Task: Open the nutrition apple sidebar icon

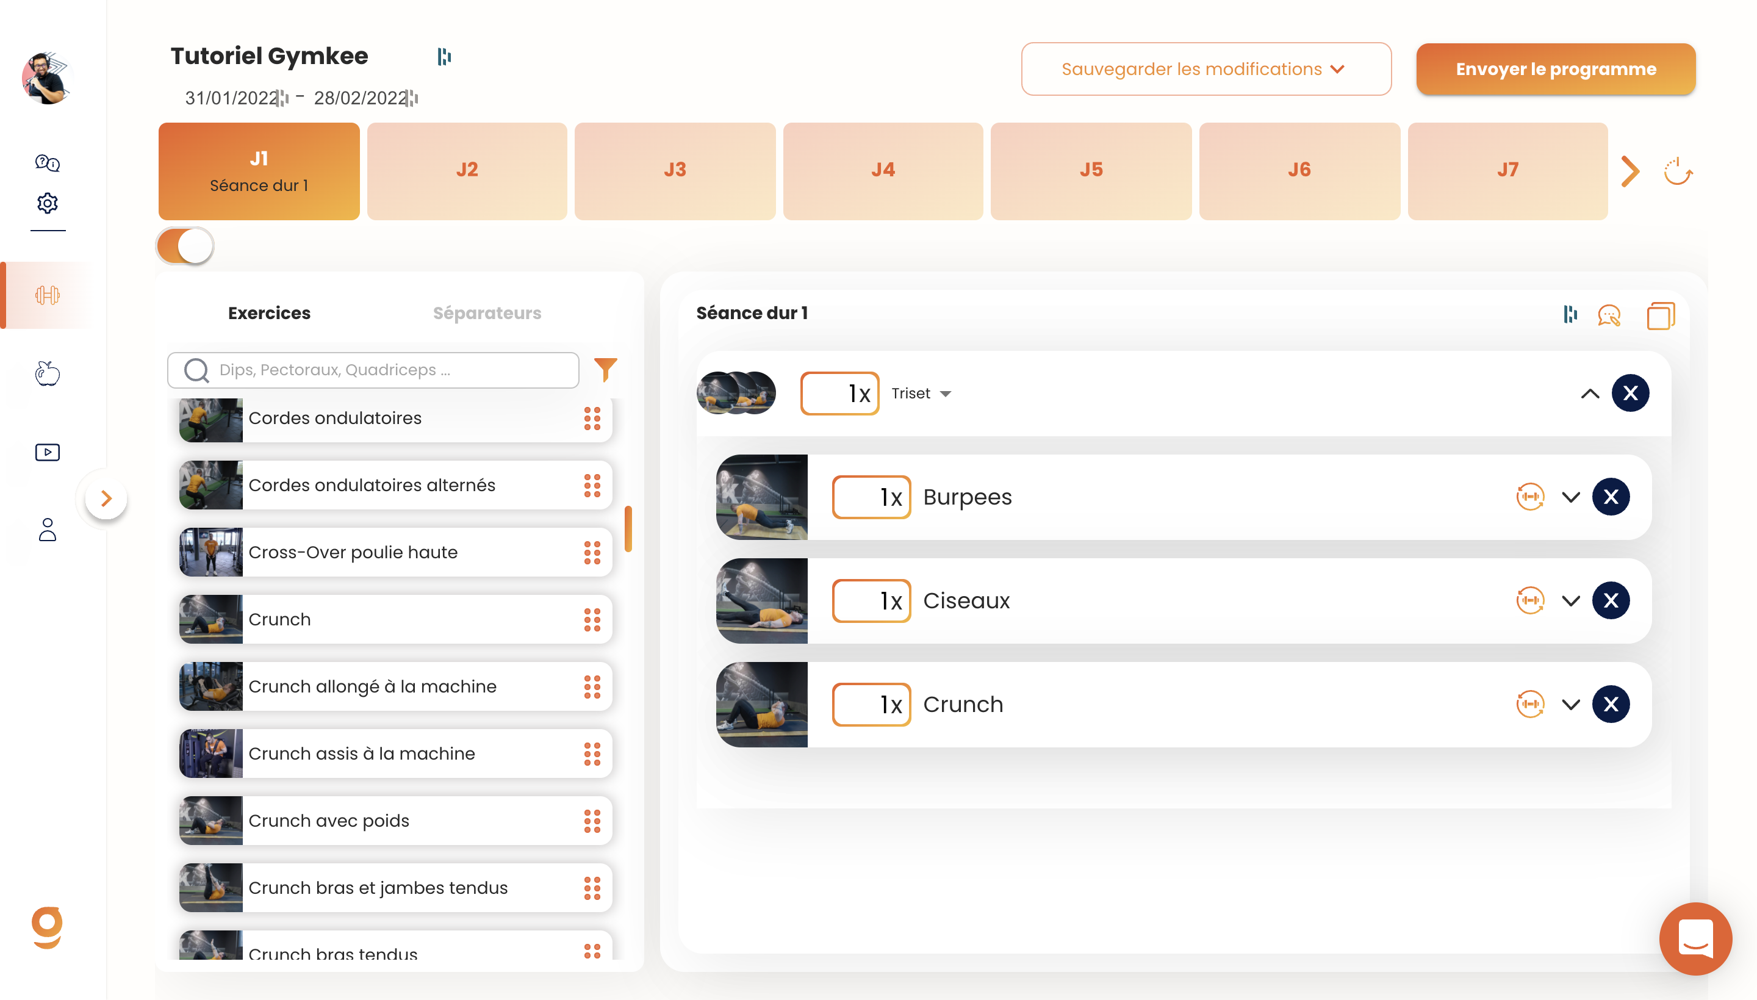Action: pos(48,373)
